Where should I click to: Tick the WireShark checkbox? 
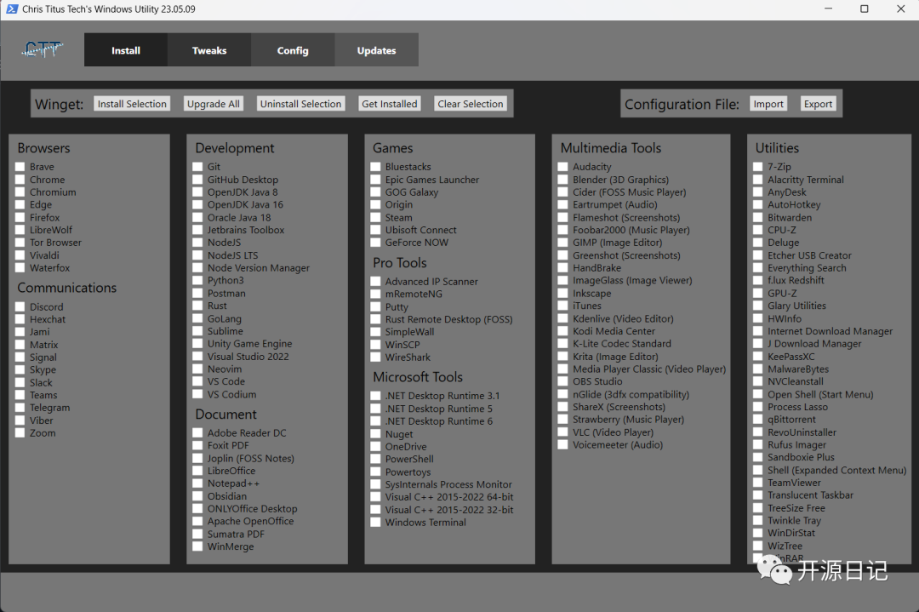pos(376,357)
